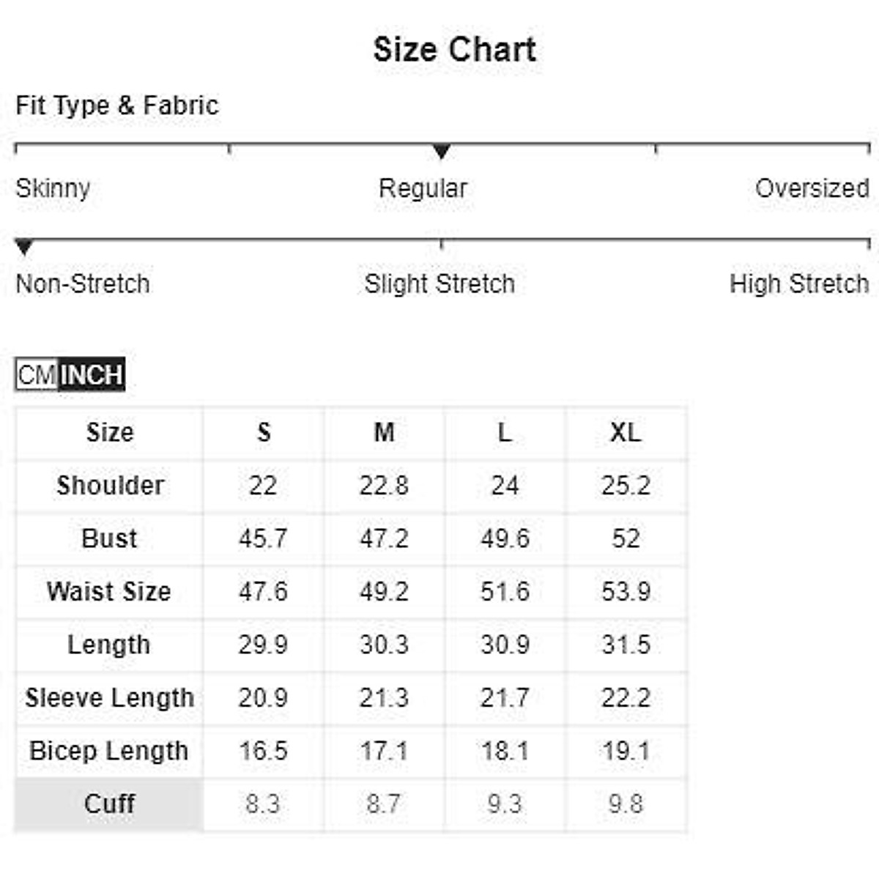The image size is (879, 879).
Task: Select the L size column header
Action: [505, 433]
